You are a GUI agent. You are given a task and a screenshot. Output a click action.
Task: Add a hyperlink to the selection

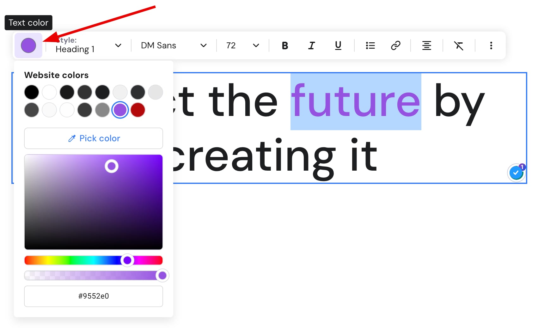[395, 45]
